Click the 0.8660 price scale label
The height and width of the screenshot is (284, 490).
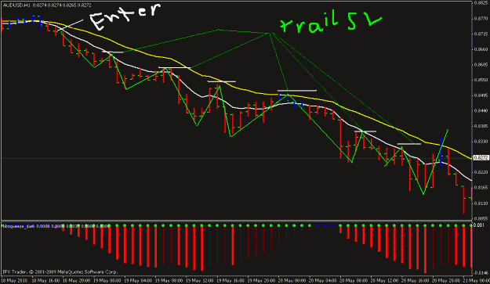tap(481, 49)
